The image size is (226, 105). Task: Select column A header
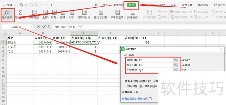tap(20, 33)
